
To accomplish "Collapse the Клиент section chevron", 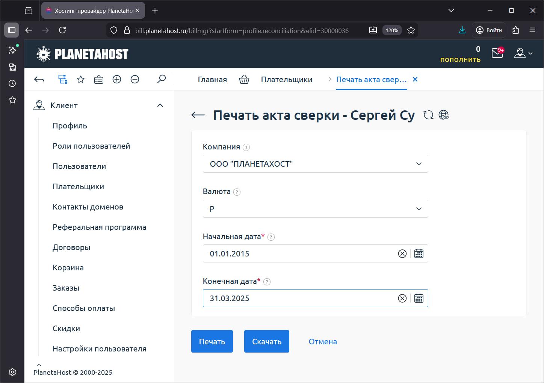I will coord(160,106).
